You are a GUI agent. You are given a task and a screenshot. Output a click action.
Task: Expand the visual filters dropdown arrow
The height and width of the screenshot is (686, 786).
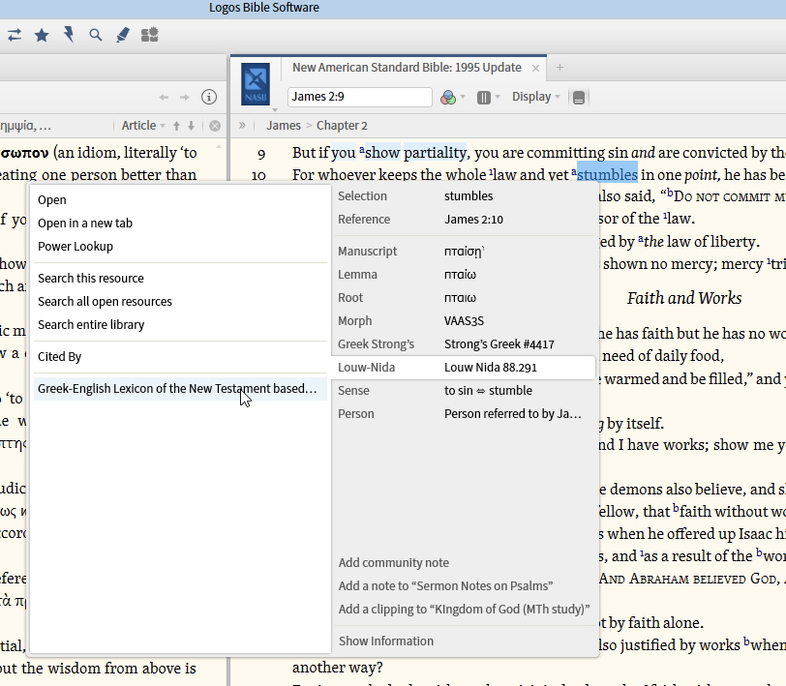463,97
